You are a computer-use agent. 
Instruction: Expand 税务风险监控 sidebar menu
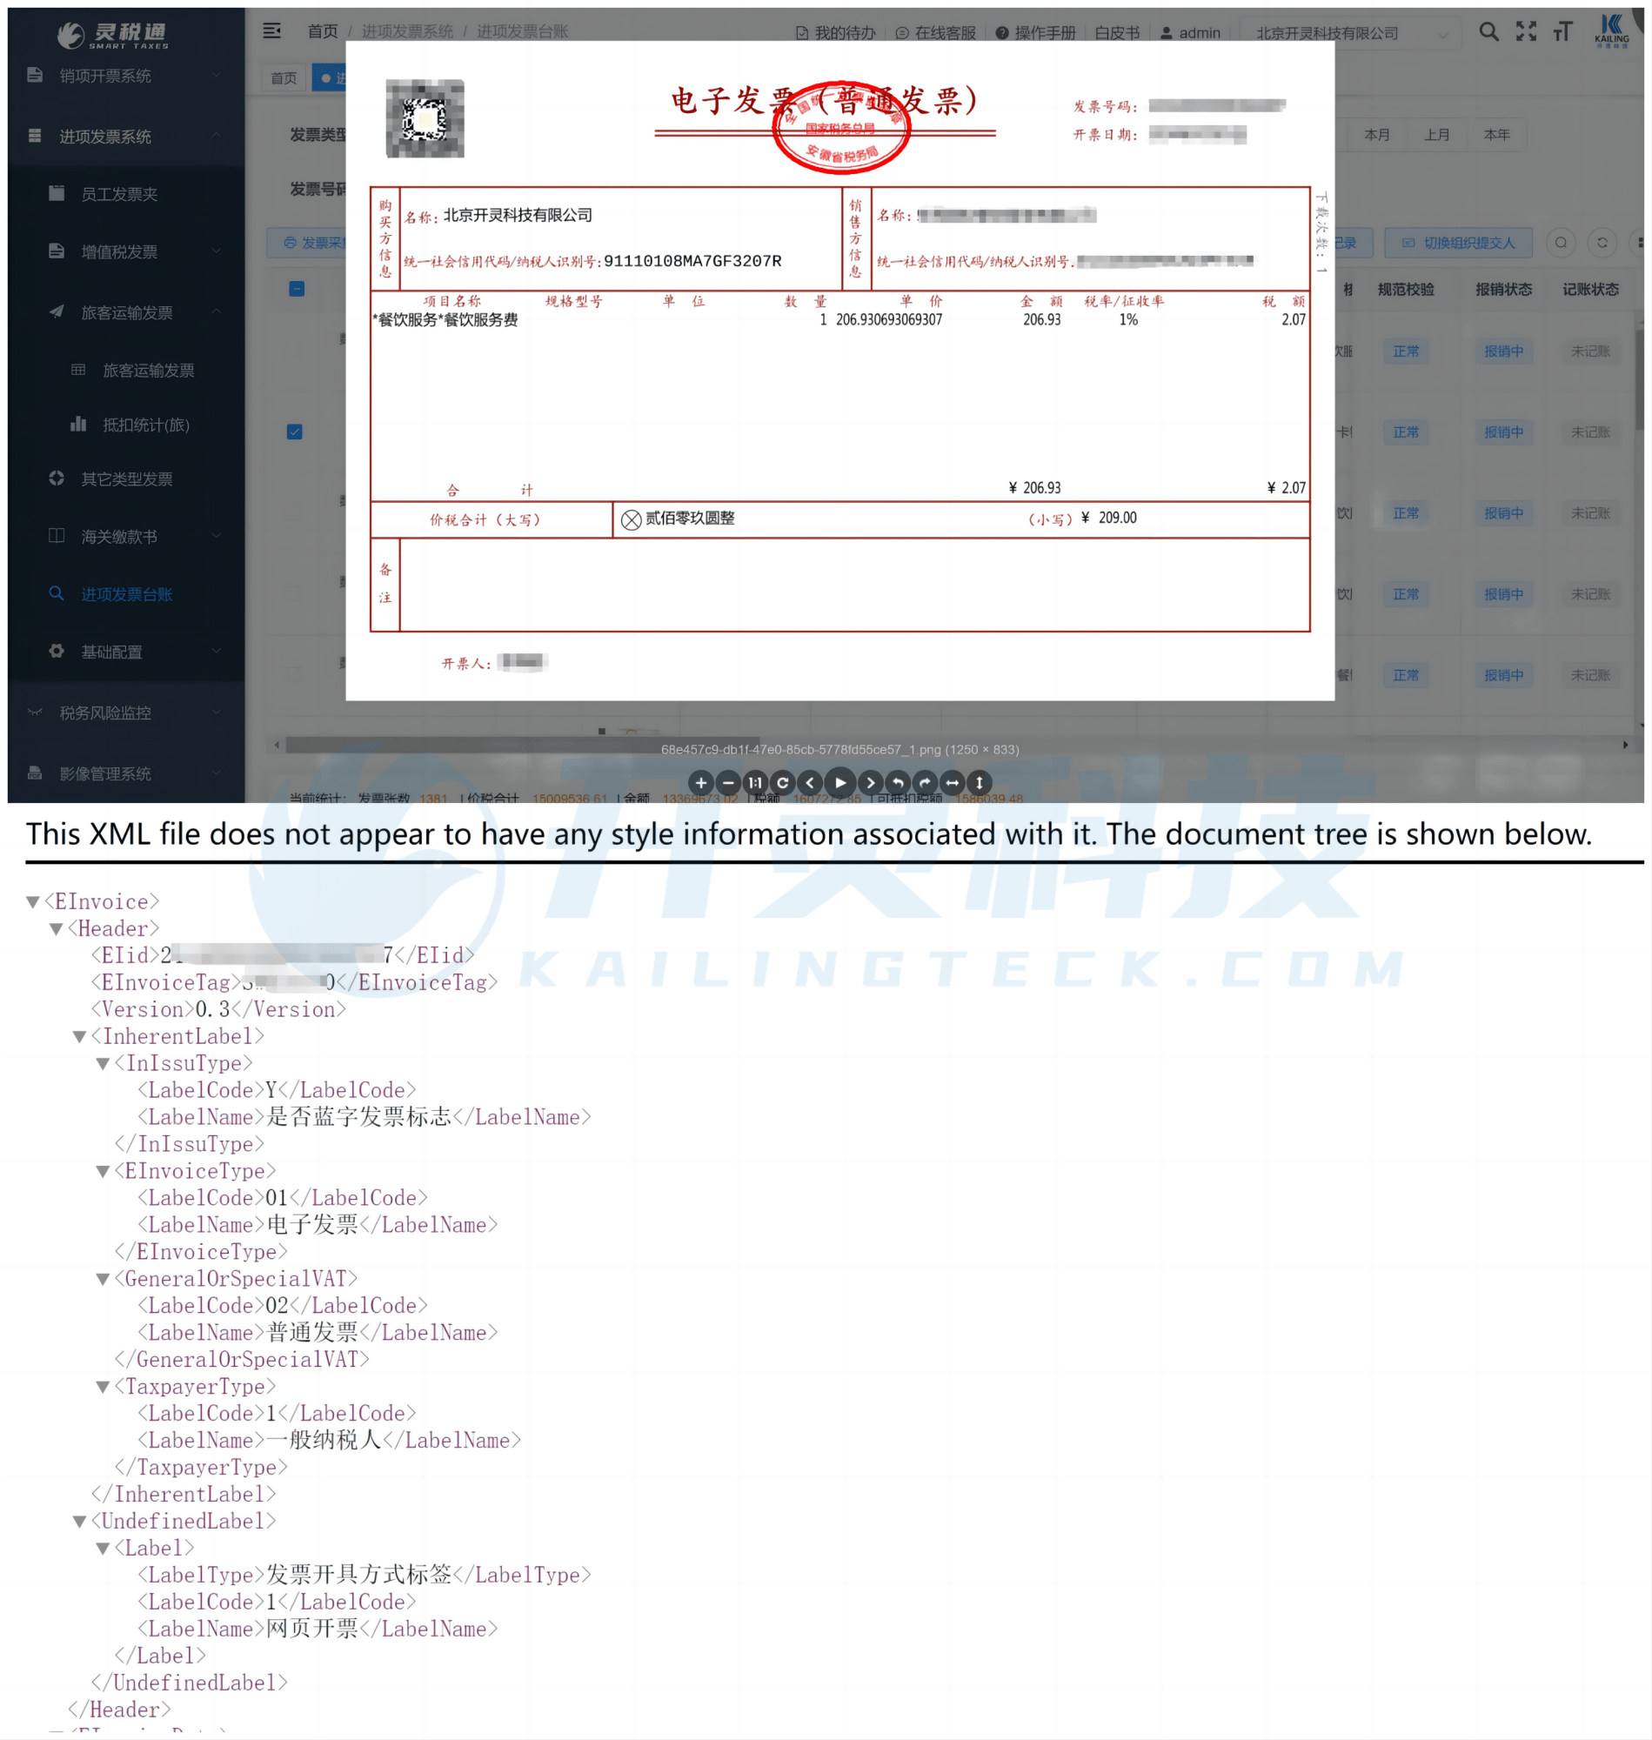[x=126, y=713]
